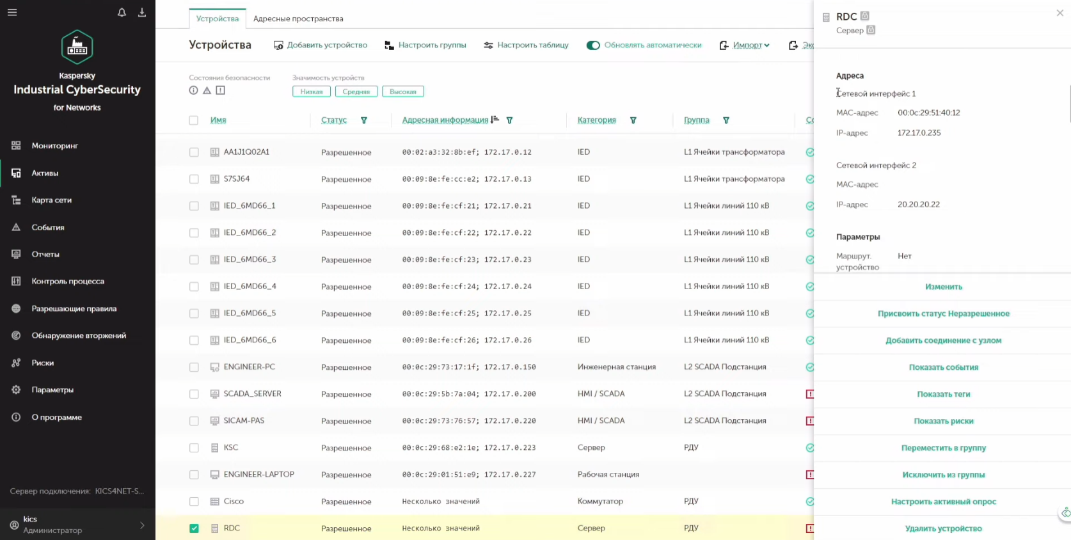Click the icon next to Сервер label
The height and width of the screenshot is (540, 1071).
click(871, 29)
